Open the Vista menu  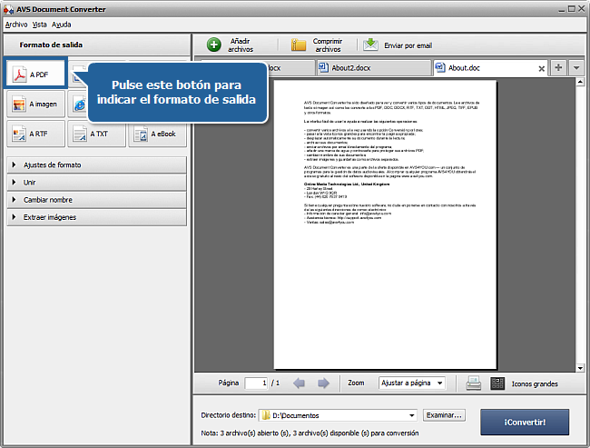(x=39, y=25)
